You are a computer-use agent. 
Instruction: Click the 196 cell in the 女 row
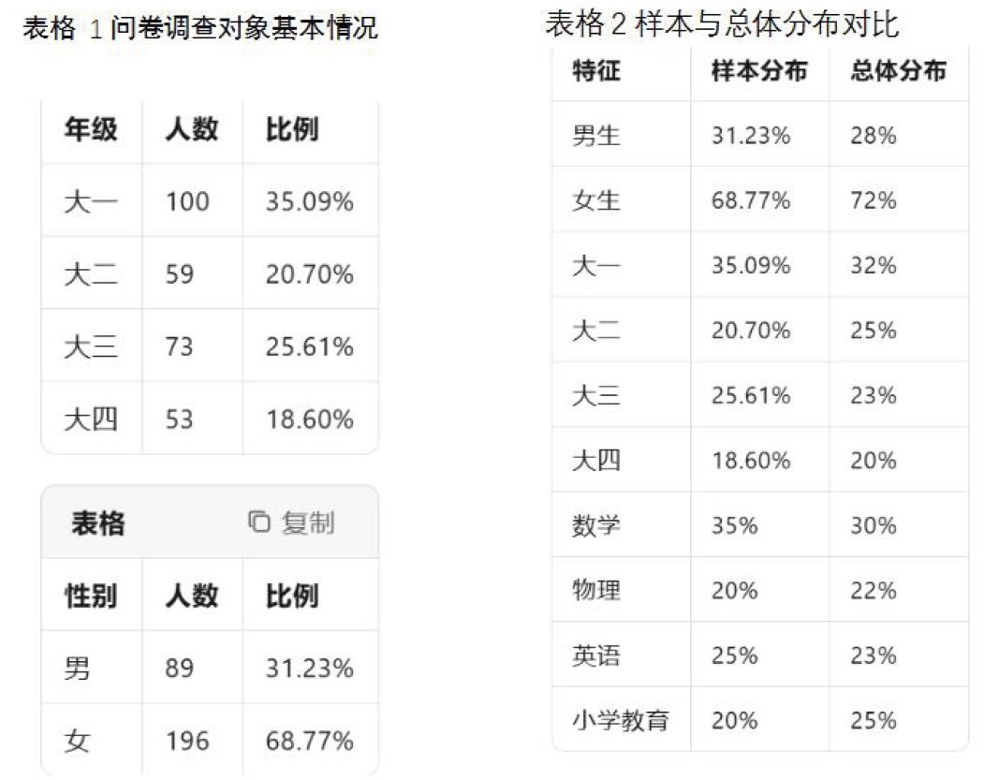[187, 742]
